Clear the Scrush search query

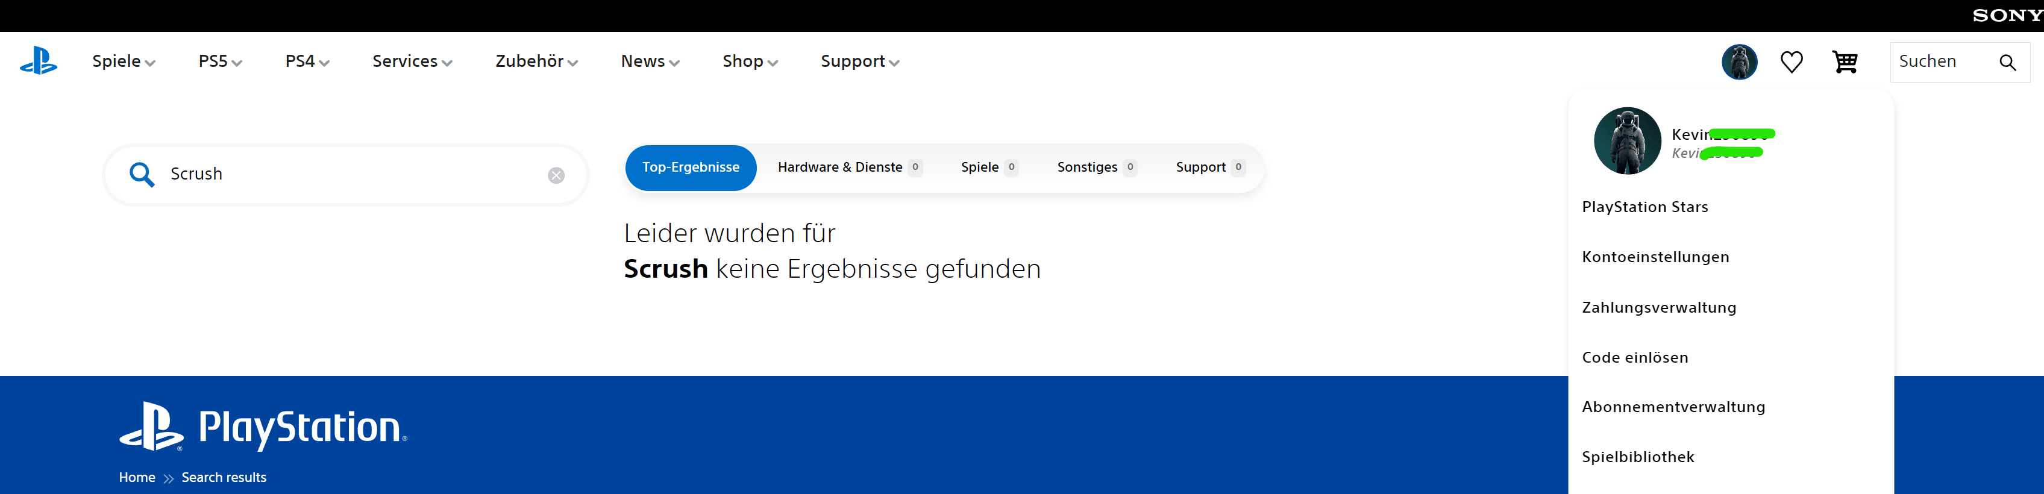556,175
